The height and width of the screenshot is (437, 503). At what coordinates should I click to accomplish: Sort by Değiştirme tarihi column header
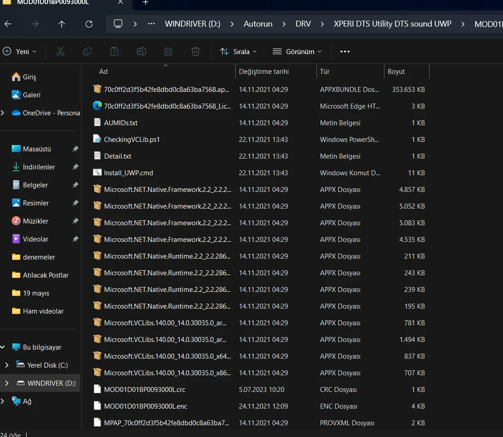coord(264,71)
